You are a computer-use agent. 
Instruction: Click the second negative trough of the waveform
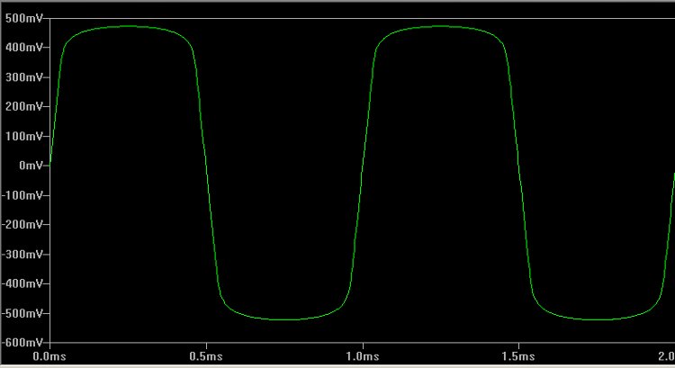pos(595,319)
